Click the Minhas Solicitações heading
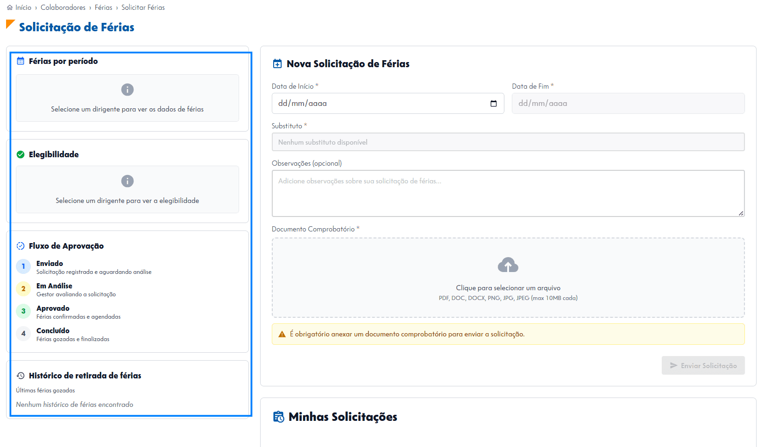 (343, 417)
